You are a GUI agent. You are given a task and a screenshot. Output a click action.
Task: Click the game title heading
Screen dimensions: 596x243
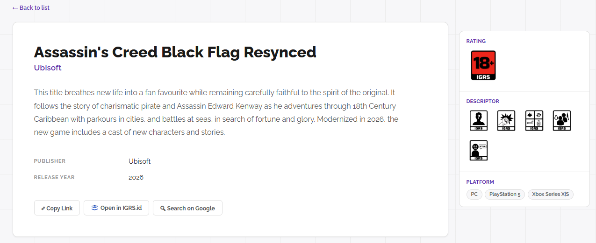pos(175,52)
